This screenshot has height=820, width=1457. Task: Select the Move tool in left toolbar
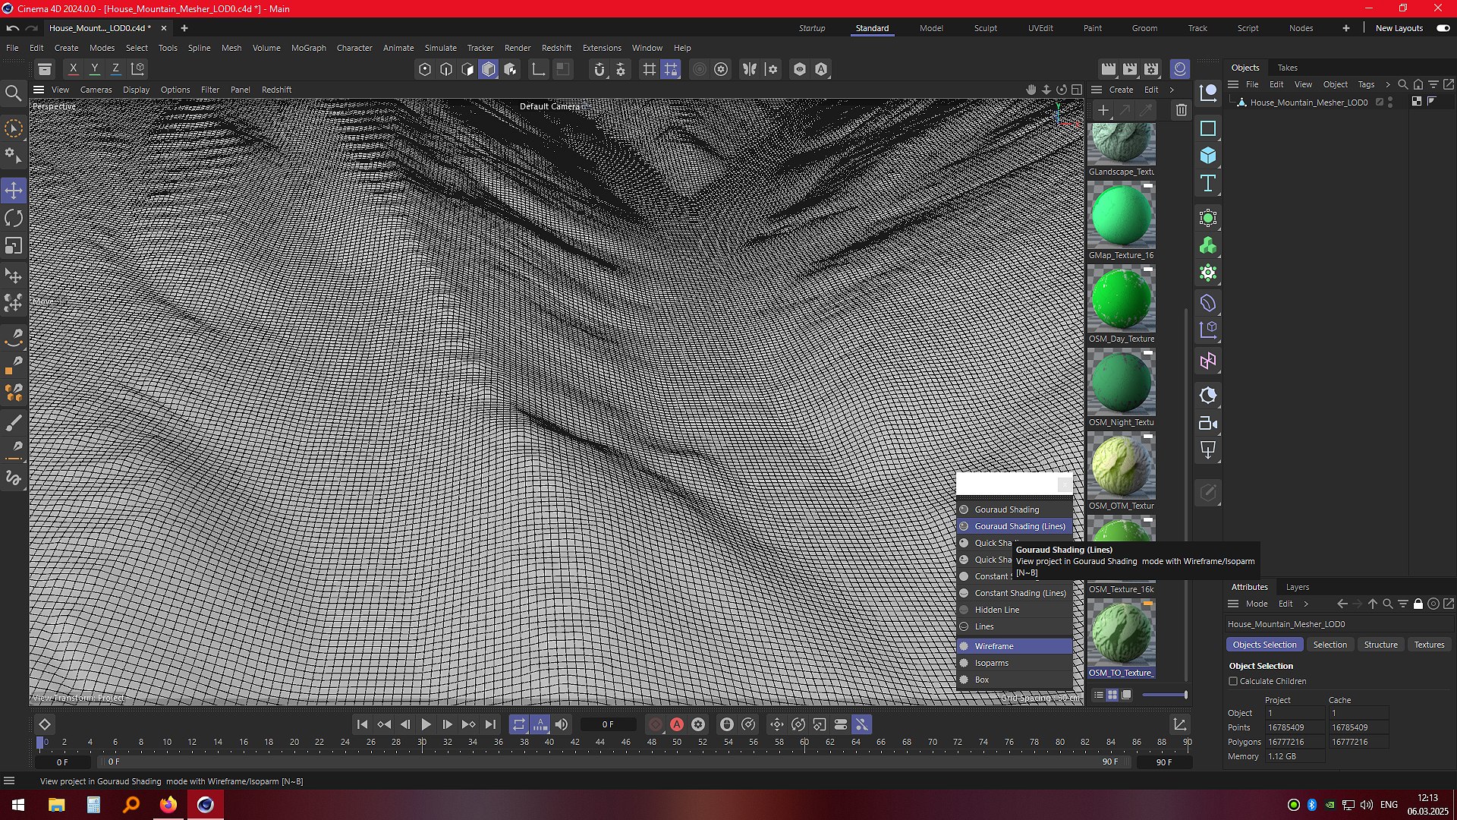(14, 191)
